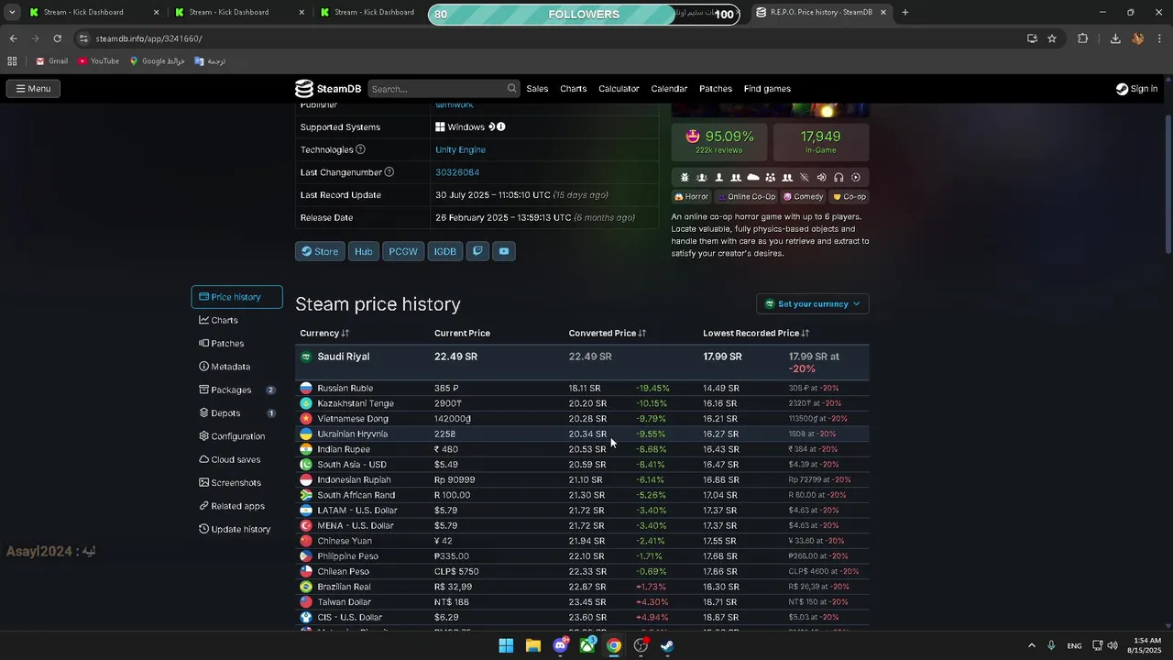Sign in with Steam

(1136, 89)
